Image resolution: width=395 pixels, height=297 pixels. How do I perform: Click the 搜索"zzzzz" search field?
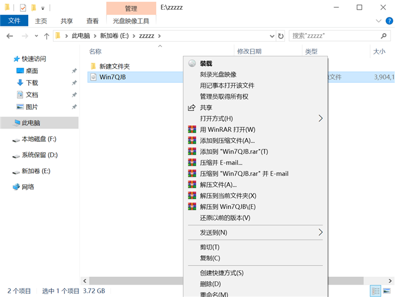tap(340, 36)
